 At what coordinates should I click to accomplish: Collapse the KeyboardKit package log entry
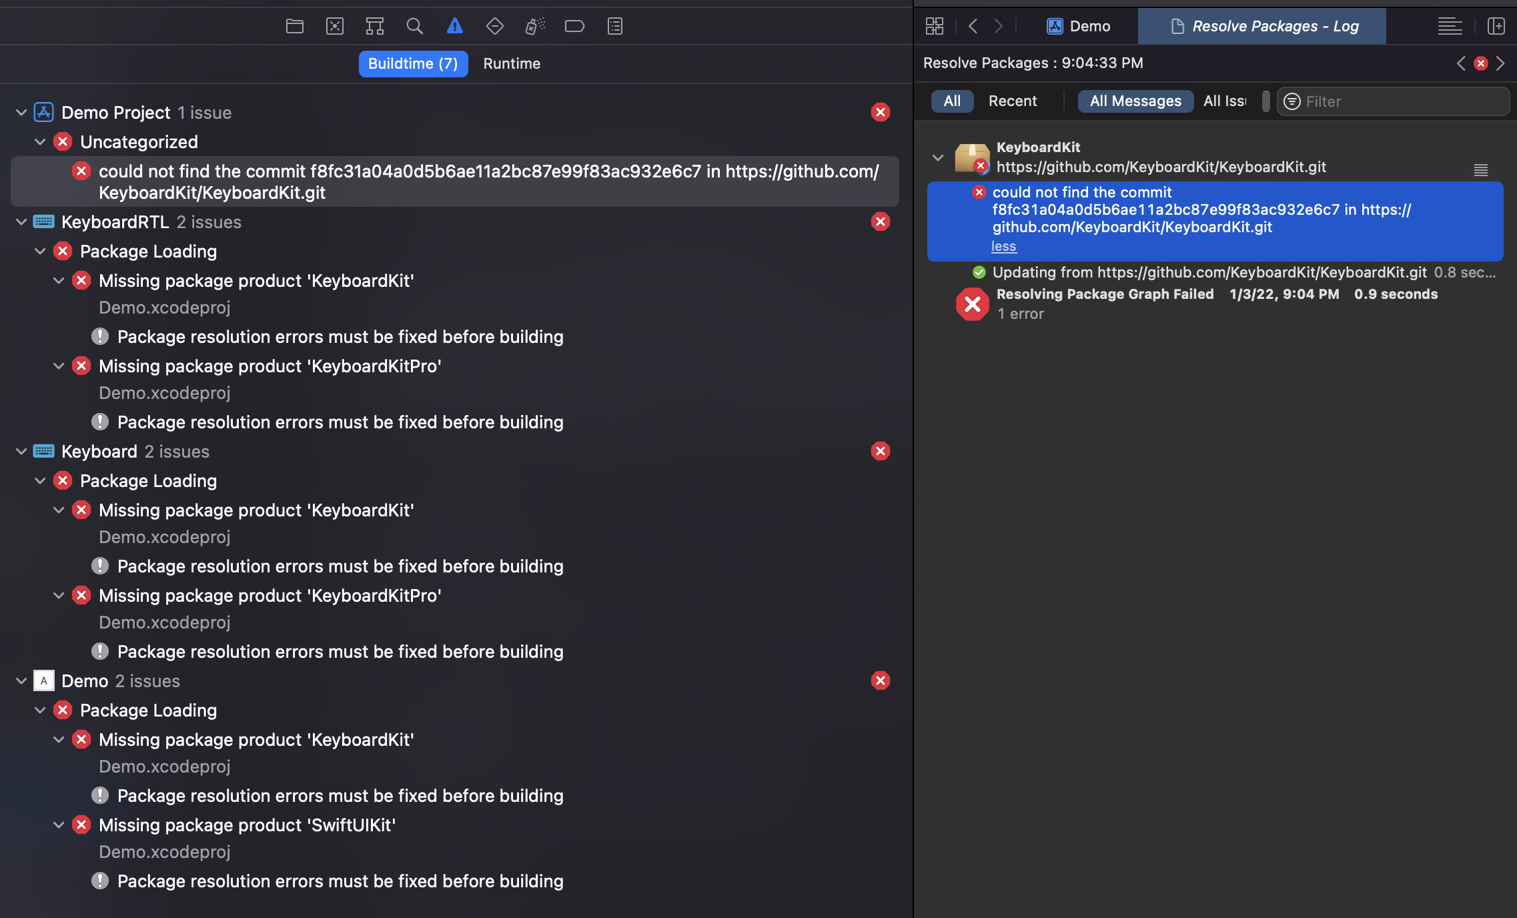coord(938,158)
